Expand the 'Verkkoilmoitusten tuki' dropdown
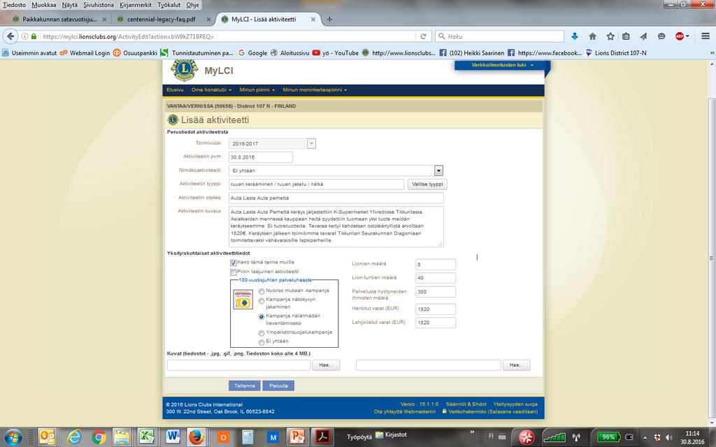The height and width of the screenshot is (447, 716). [x=502, y=65]
